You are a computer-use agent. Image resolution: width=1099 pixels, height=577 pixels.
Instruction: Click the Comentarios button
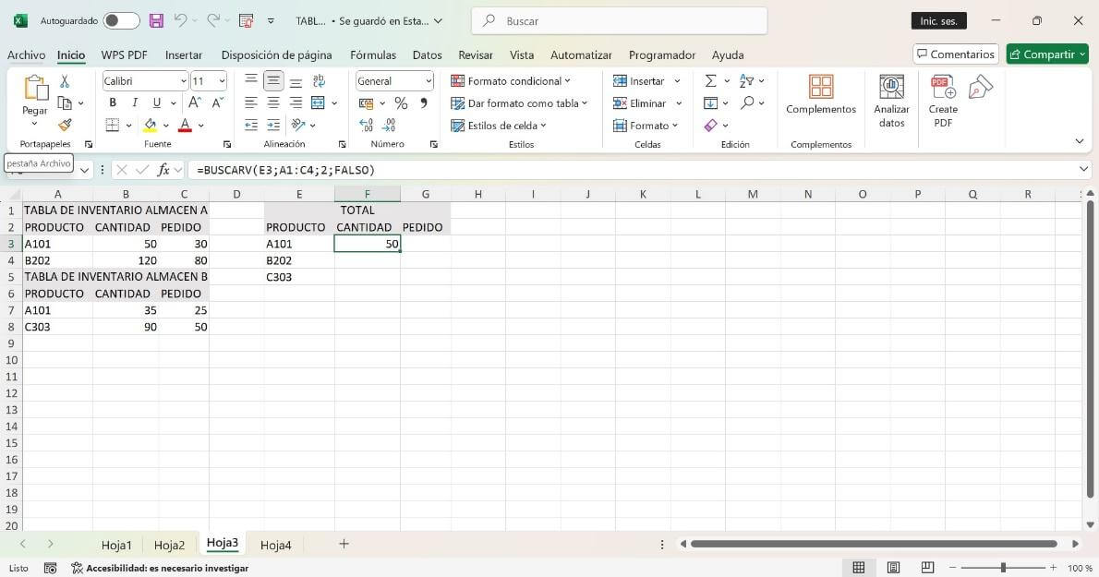pos(956,54)
